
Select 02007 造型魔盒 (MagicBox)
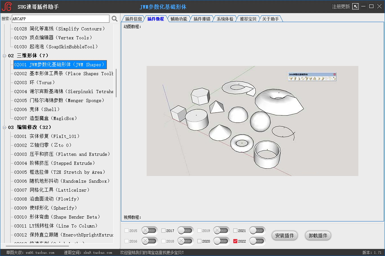point(46,118)
